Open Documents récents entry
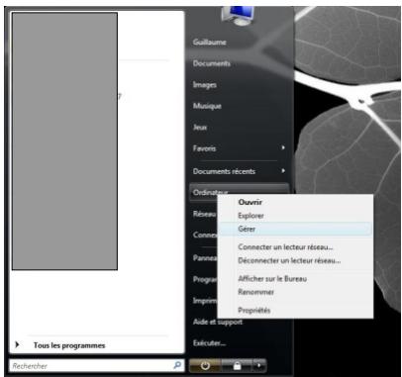 [x=224, y=171]
